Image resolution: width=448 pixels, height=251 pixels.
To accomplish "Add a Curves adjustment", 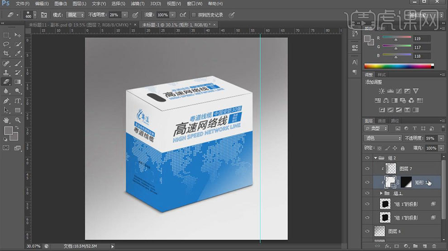I will click(399, 91).
